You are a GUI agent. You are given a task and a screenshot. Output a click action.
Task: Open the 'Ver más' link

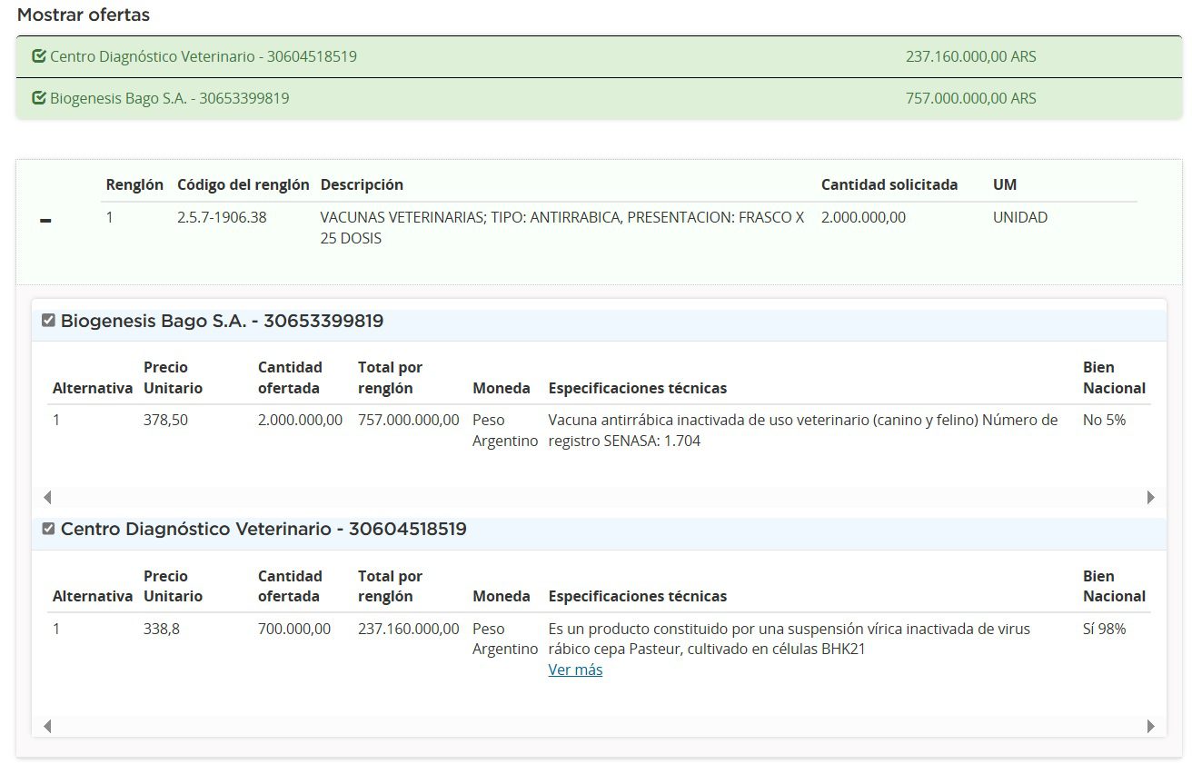(x=575, y=670)
